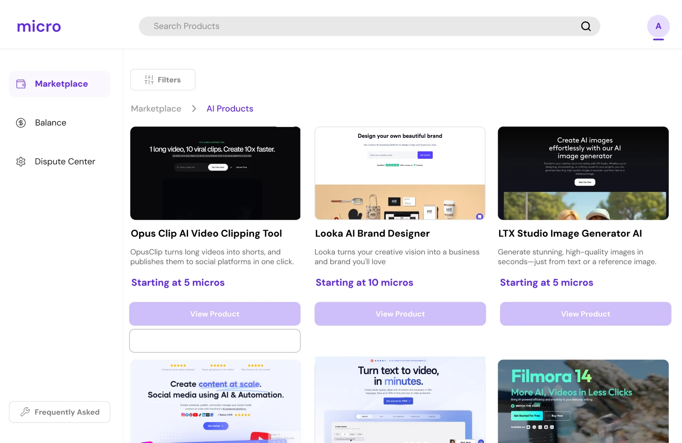Image resolution: width=682 pixels, height=443 pixels.
Task: Click the Frequently Asked wrench icon
Action: coord(25,412)
